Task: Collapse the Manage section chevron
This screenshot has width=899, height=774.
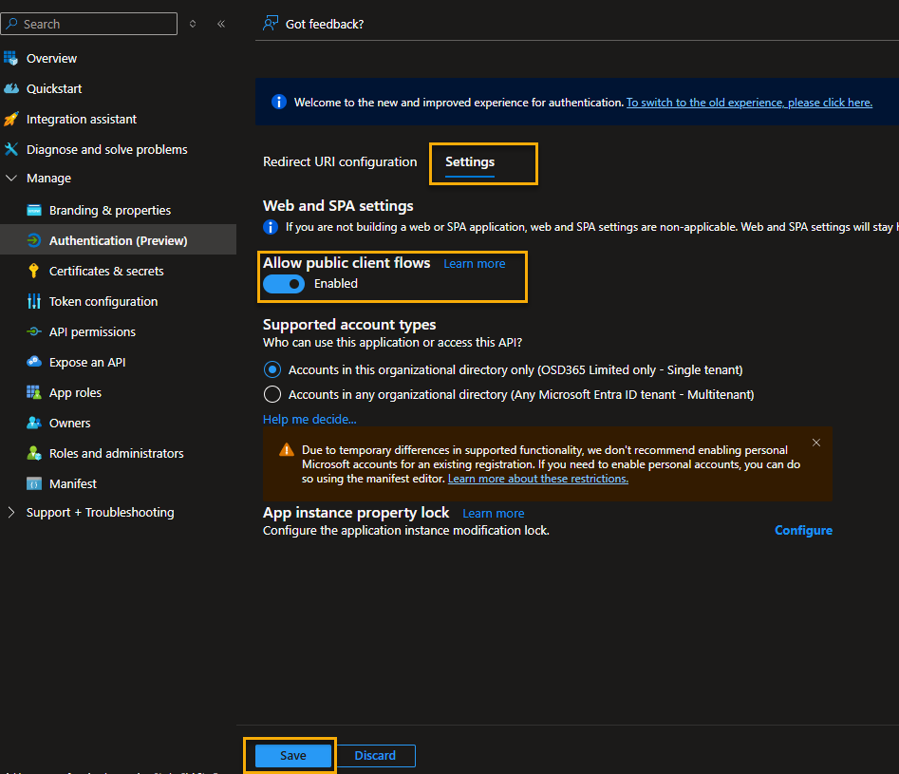Action: coord(10,178)
